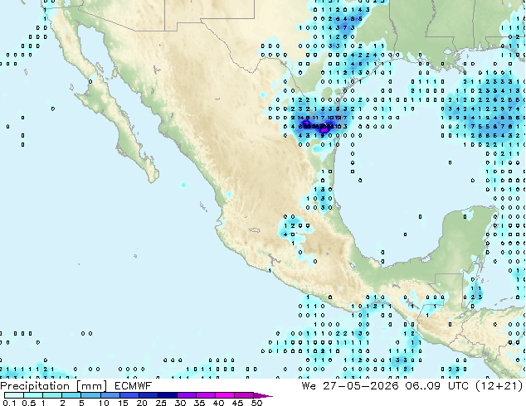Click the 25–30 mm dark navy swatch

tap(167, 395)
